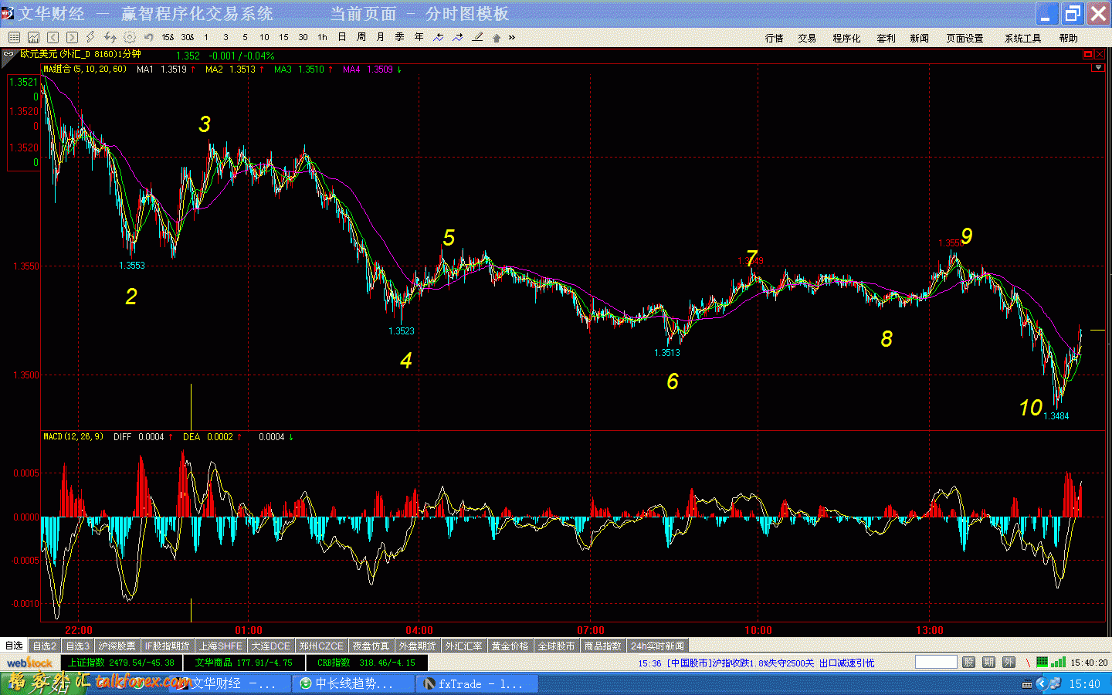Click the 期 button in status bar
This screenshot has height=695, width=1112.
988,662
